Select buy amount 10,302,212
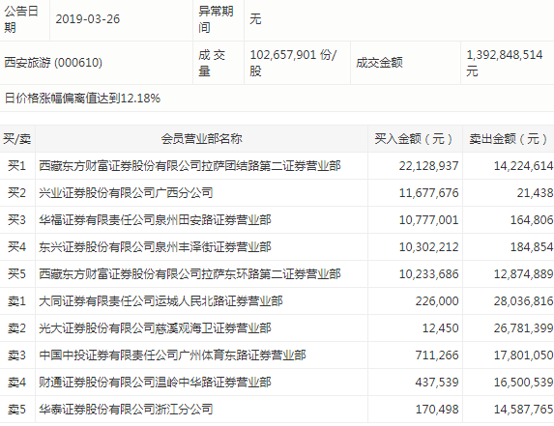The image size is (554, 426). pyautogui.click(x=428, y=246)
